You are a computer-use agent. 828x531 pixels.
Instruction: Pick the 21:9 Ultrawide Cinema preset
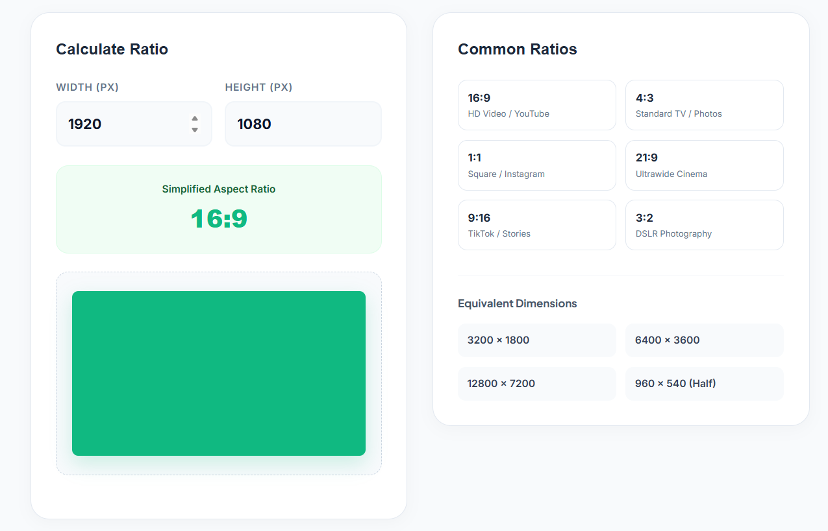705,165
